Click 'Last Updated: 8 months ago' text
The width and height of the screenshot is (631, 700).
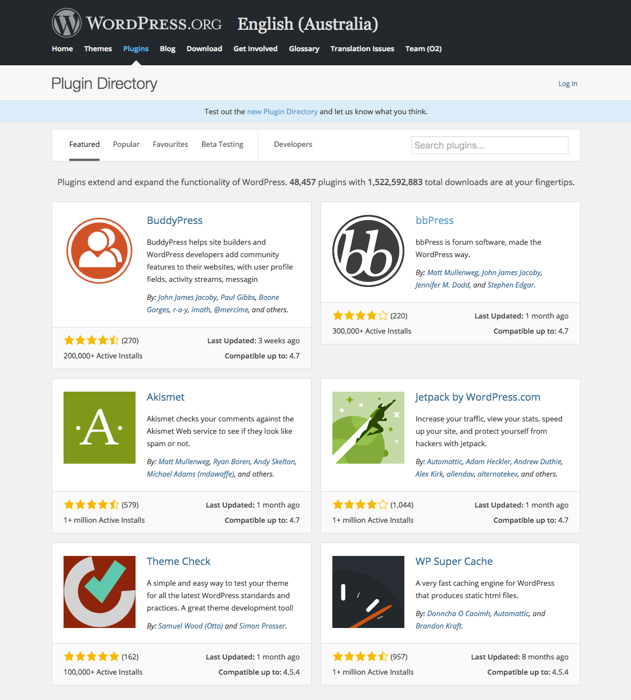[520, 657]
